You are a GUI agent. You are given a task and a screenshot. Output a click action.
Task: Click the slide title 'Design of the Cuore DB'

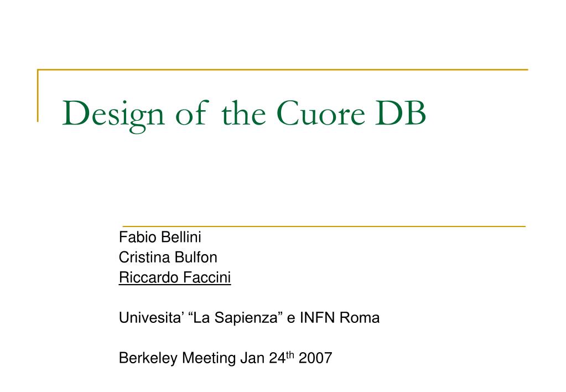(x=244, y=114)
